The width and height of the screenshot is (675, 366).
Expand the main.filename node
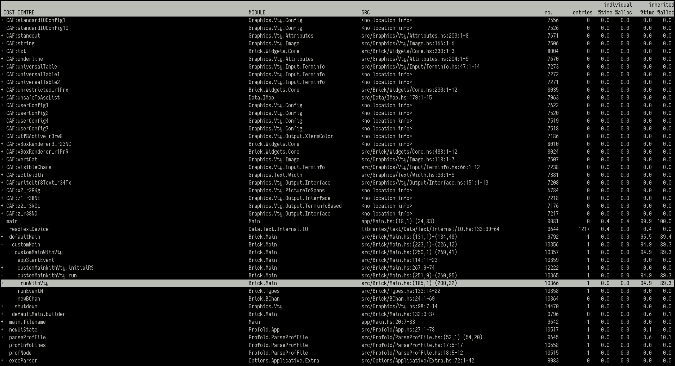[2, 322]
